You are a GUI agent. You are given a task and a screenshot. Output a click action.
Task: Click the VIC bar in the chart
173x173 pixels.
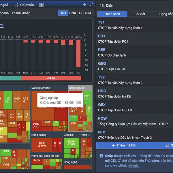pyautogui.click(x=78, y=54)
